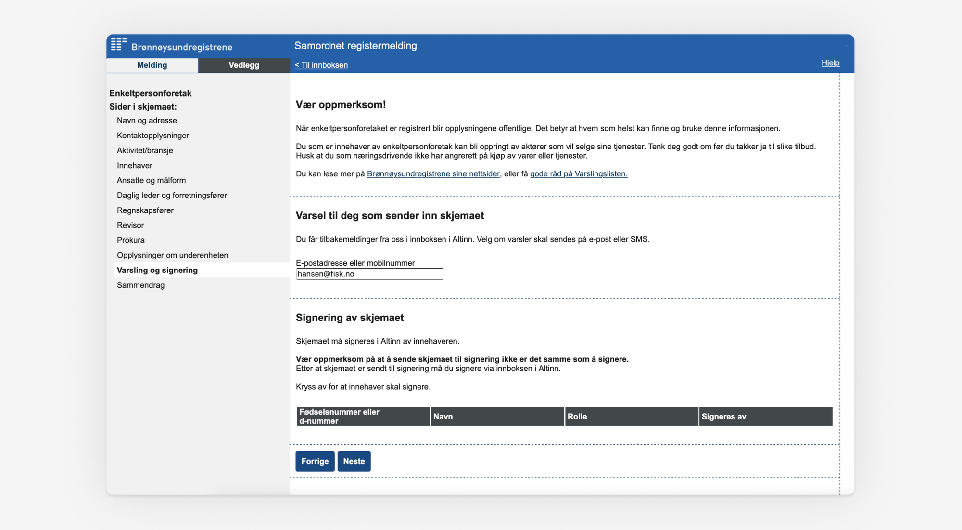Open Navn og adresse page
The width and height of the screenshot is (962, 530).
(147, 121)
